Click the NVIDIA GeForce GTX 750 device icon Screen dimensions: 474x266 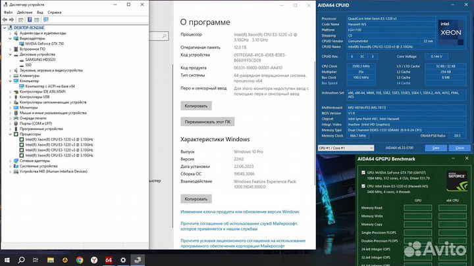click(x=22, y=44)
